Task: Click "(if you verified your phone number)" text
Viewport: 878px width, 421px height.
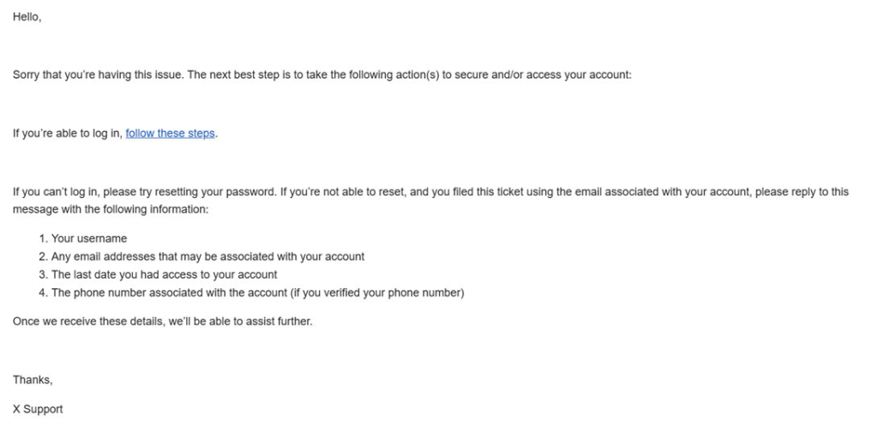Action: coord(377,292)
